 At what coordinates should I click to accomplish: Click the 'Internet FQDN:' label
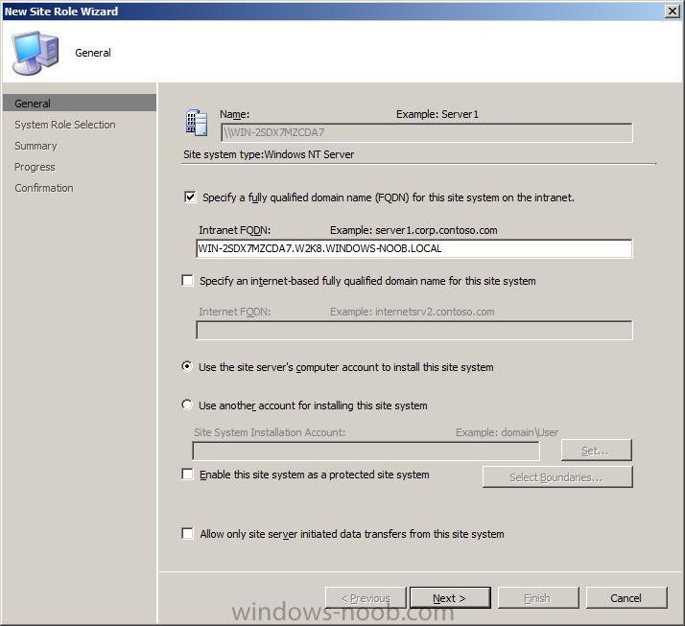(x=235, y=312)
